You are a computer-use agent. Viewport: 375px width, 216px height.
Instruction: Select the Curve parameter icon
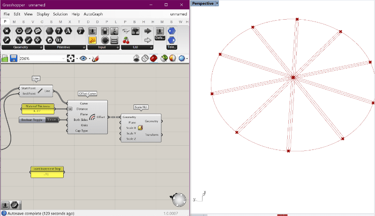tap(29, 31)
